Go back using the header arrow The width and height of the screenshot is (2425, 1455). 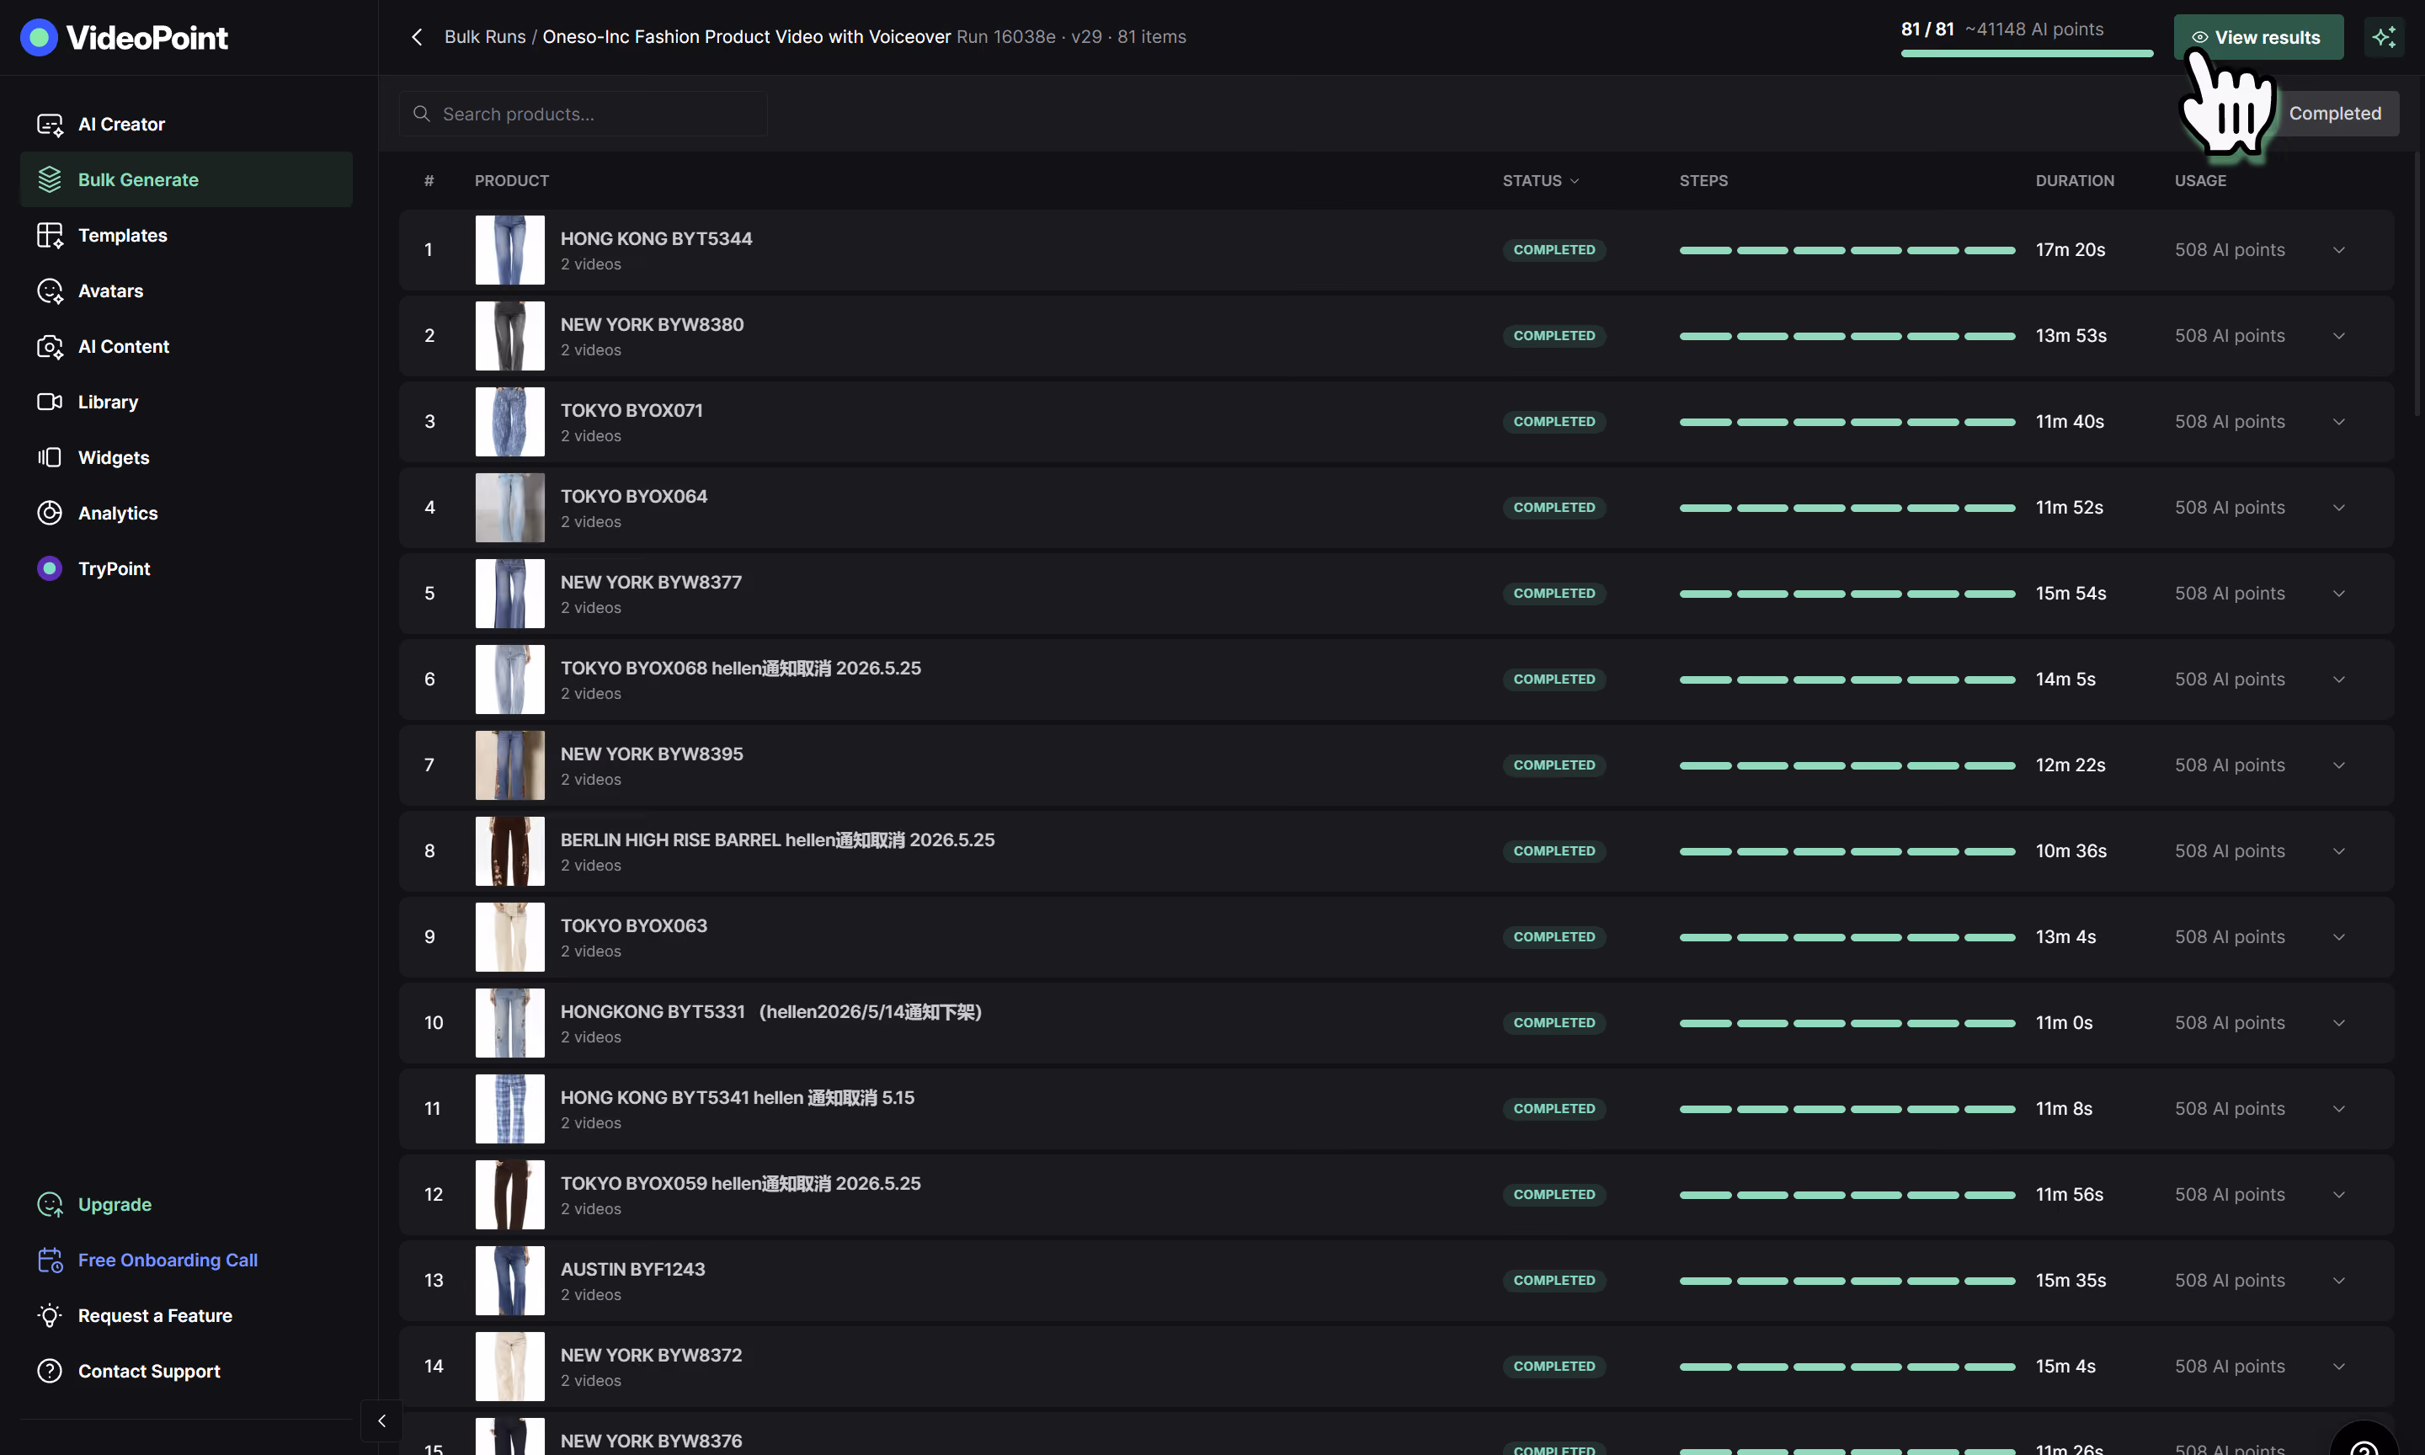coord(417,36)
